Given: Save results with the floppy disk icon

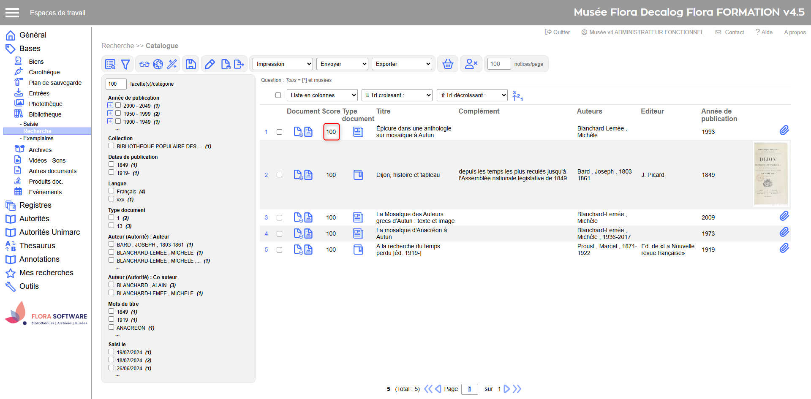Looking at the screenshot, I should pyautogui.click(x=191, y=64).
